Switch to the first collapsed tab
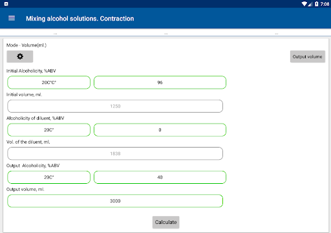 point(55,32)
